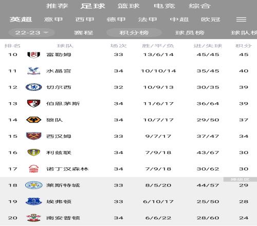Tap the Crystal Palace eagle crest
The height and width of the screenshot is (226, 257).
point(33,71)
